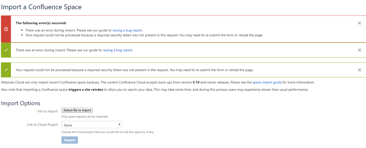This screenshot has width=366, height=148.
Task: Click 'The following error(s) occurred:' text
Action: 41,23
